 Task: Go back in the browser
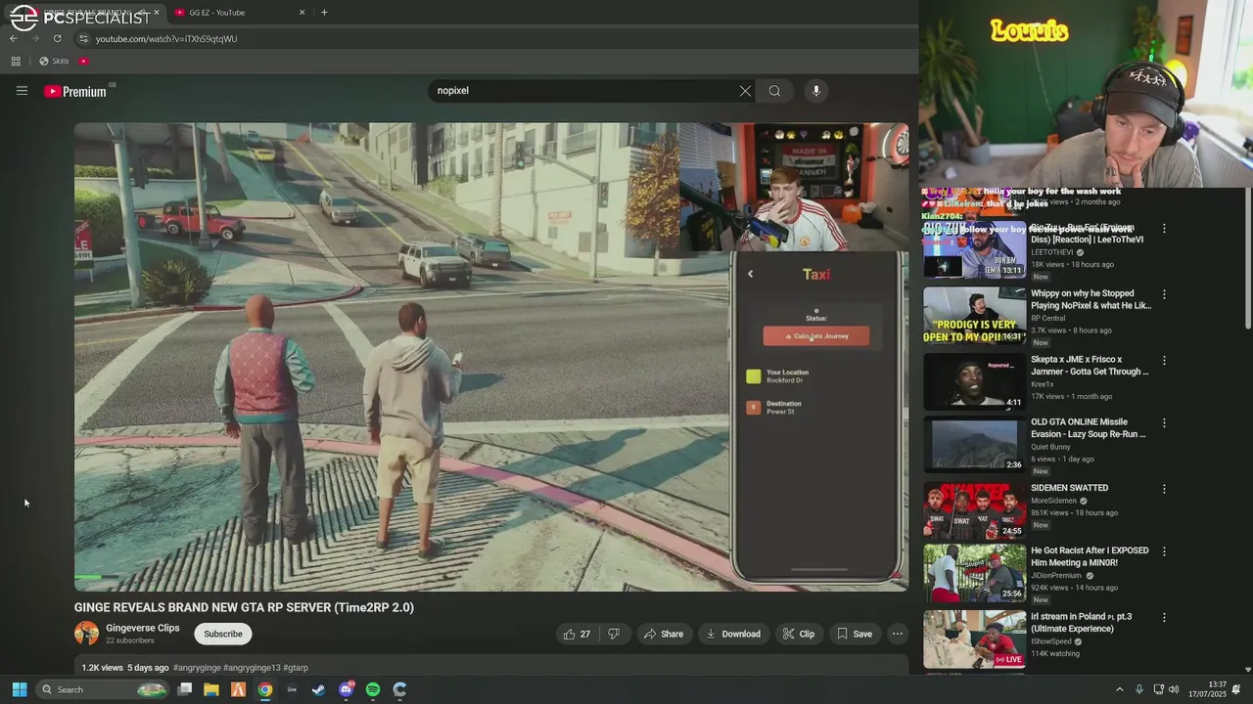pyautogui.click(x=14, y=38)
